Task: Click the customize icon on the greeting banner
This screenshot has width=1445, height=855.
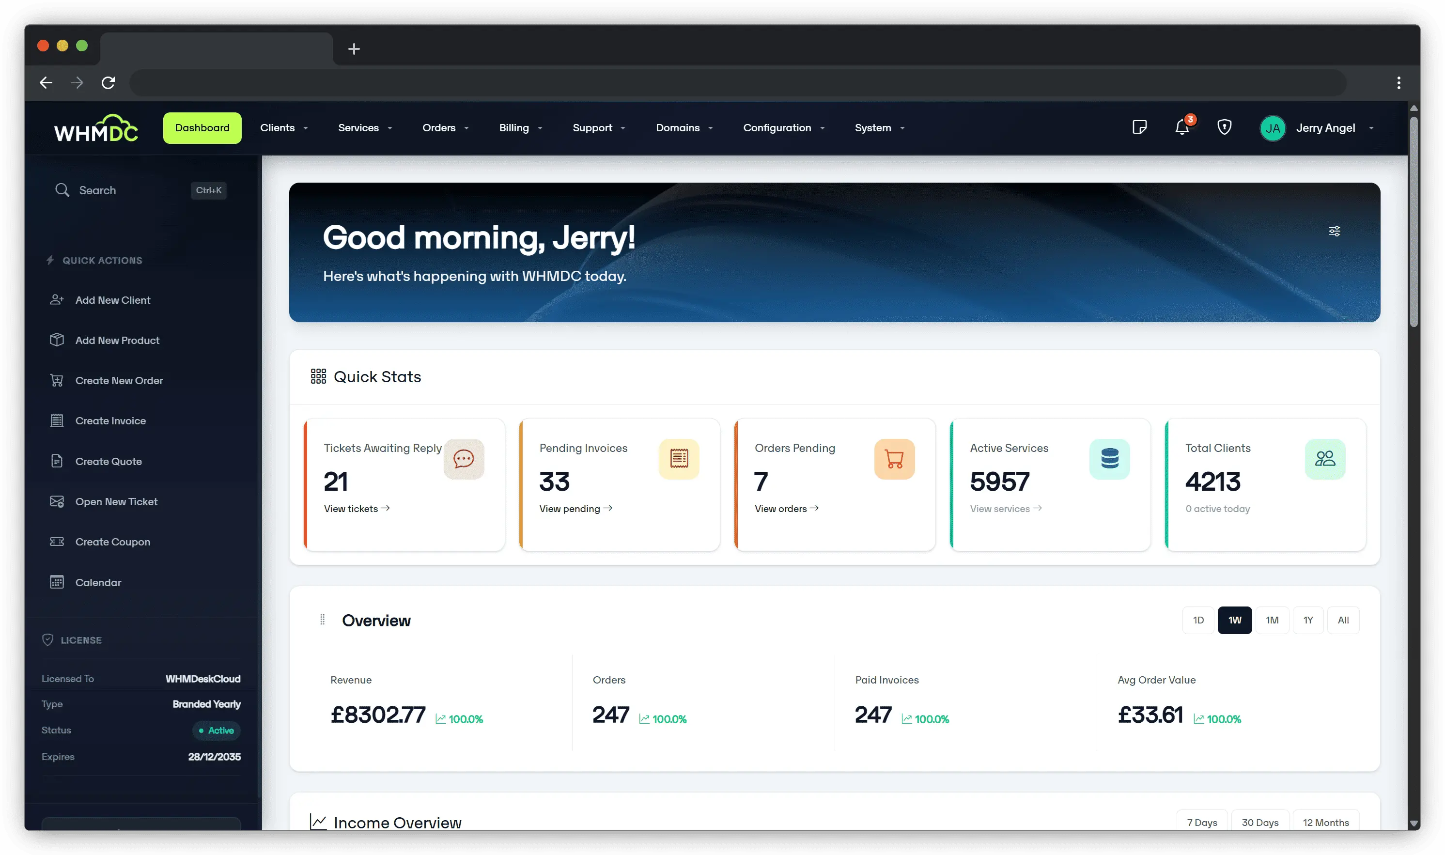Action: point(1334,231)
